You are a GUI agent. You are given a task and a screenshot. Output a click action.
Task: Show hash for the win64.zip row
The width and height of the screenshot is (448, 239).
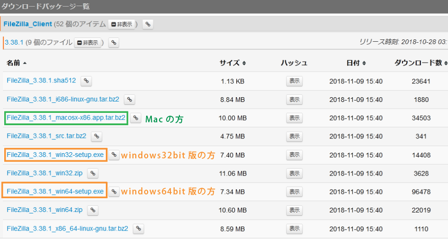click(x=294, y=210)
